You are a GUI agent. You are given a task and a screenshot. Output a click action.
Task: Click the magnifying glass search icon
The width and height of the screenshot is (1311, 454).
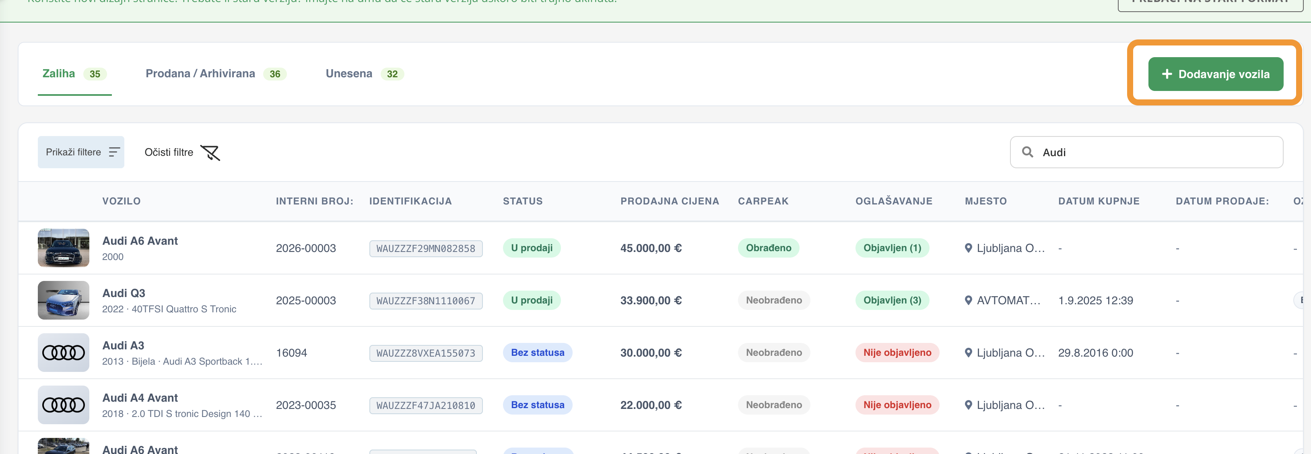(1028, 152)
